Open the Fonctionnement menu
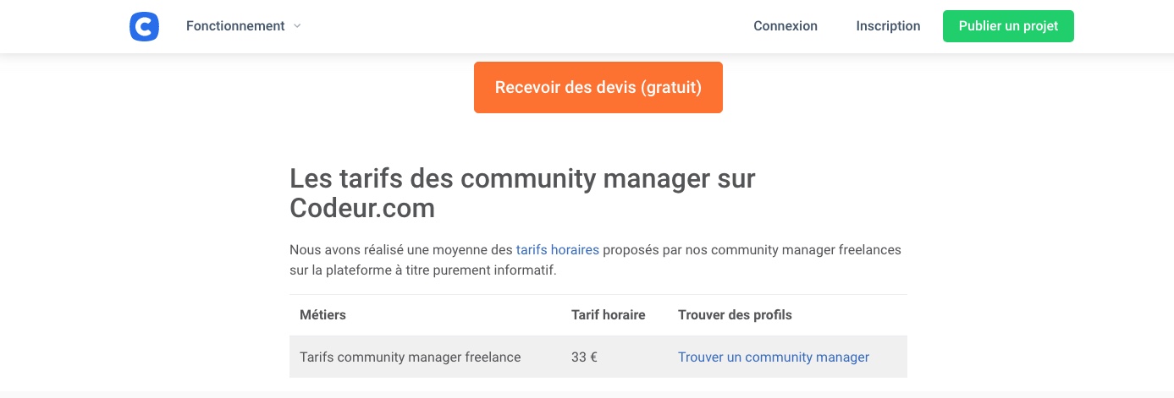This screenshot has height=398, width=1174. pyautogui.click(x=235, y=26)
